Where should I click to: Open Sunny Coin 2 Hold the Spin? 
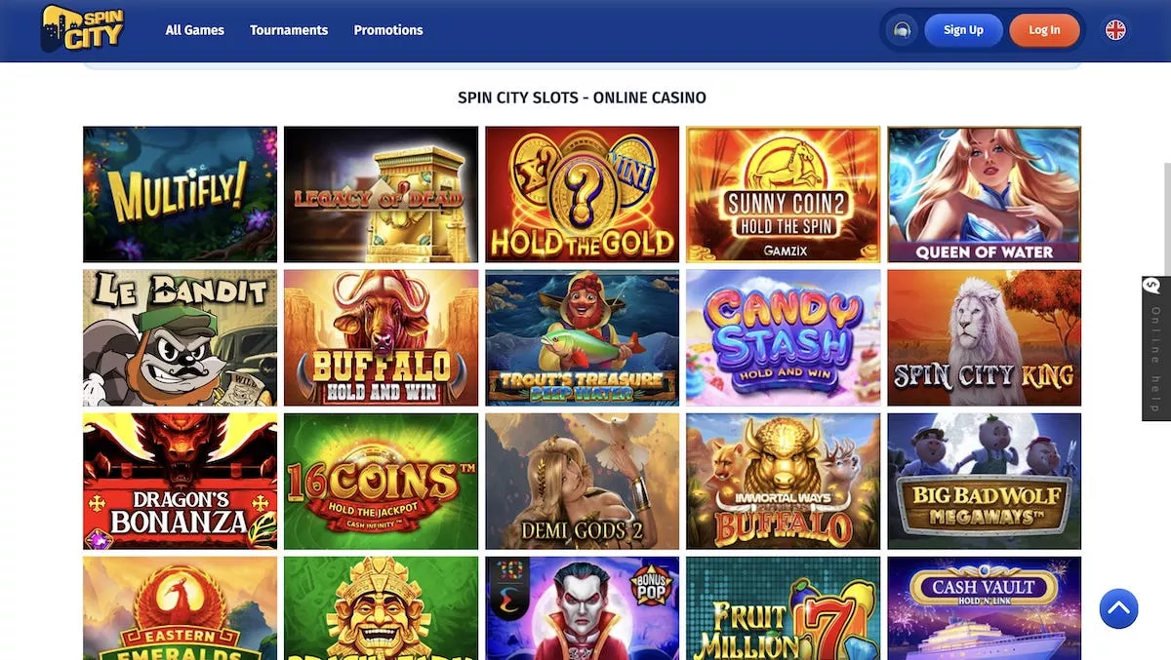(783, 194)
